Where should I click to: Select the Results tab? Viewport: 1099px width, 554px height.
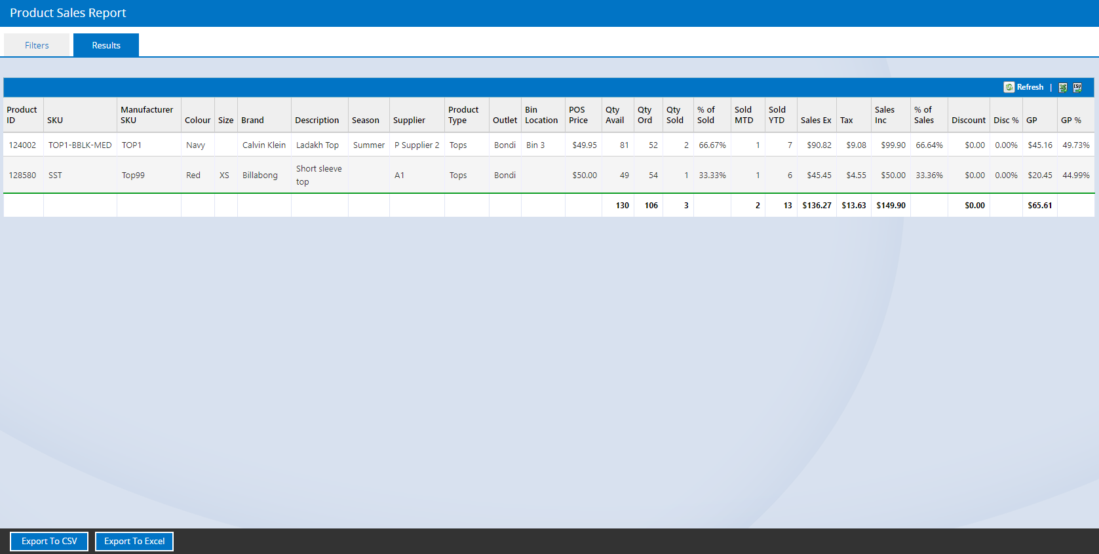[x=106, y=45]
